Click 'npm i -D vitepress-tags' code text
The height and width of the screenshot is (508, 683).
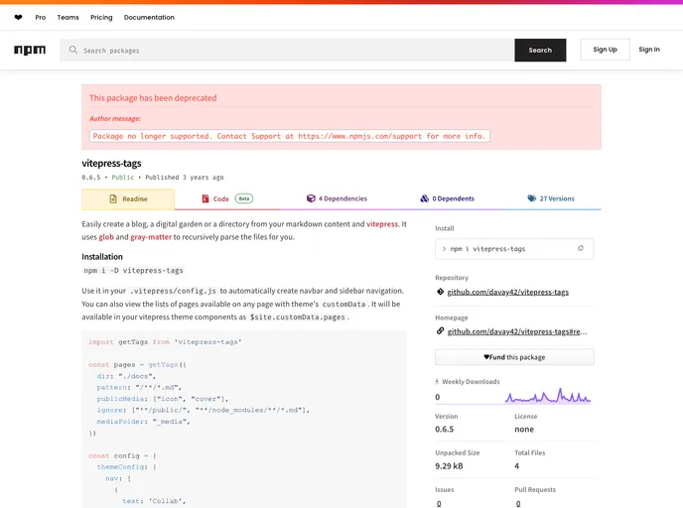(x=133, y=271)
